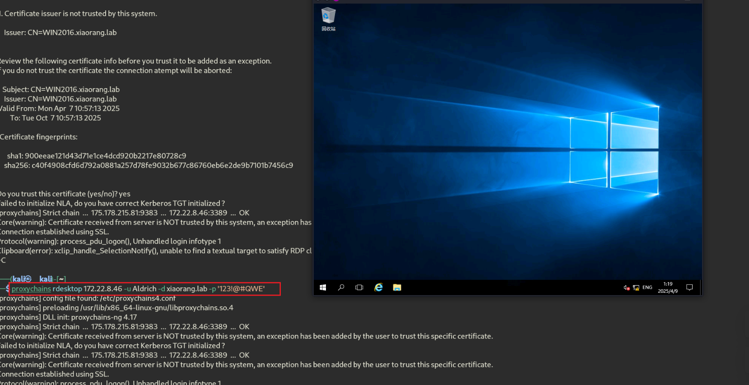This screenshot has height=385, width=749.
Task: Open the Action Center notification icon
Action: click(689, 287)
